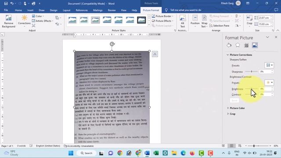Switch to Print Layout view in status bar
This screenshot has width=281, height=158.
click(x=231, y=146)
